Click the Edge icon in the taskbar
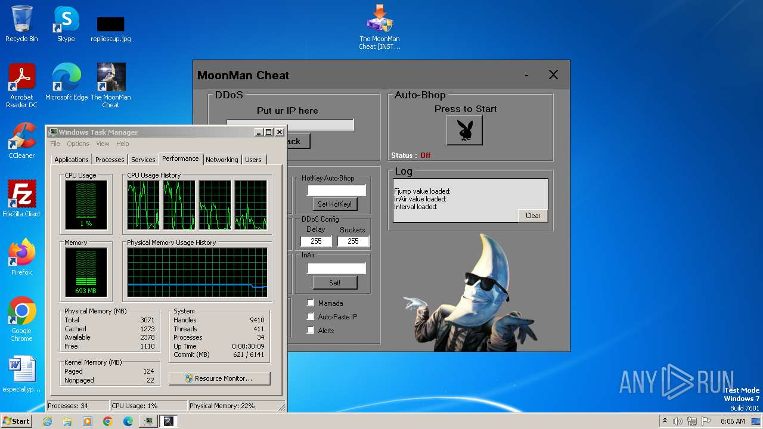Image resolution: width=763 pixels, height=429 pixels. pos(128,421)
